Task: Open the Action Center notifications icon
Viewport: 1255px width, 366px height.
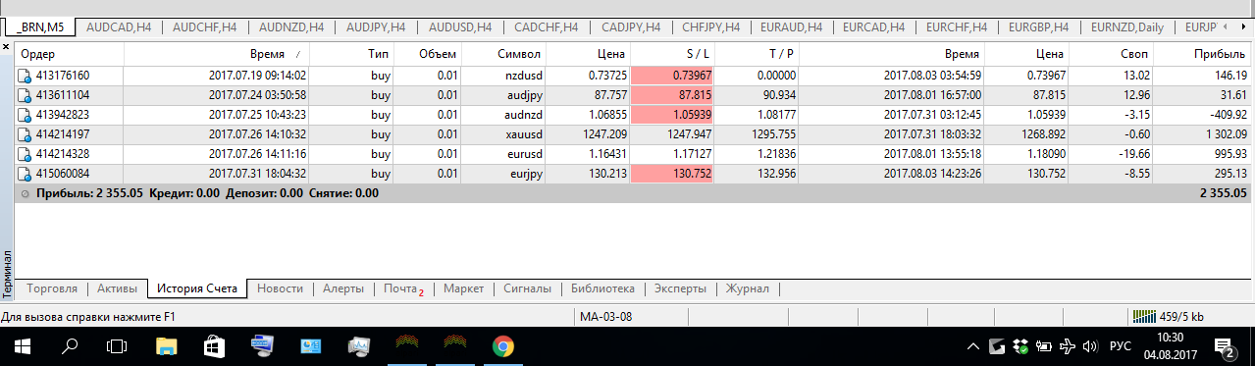Action: (1225, 346)
